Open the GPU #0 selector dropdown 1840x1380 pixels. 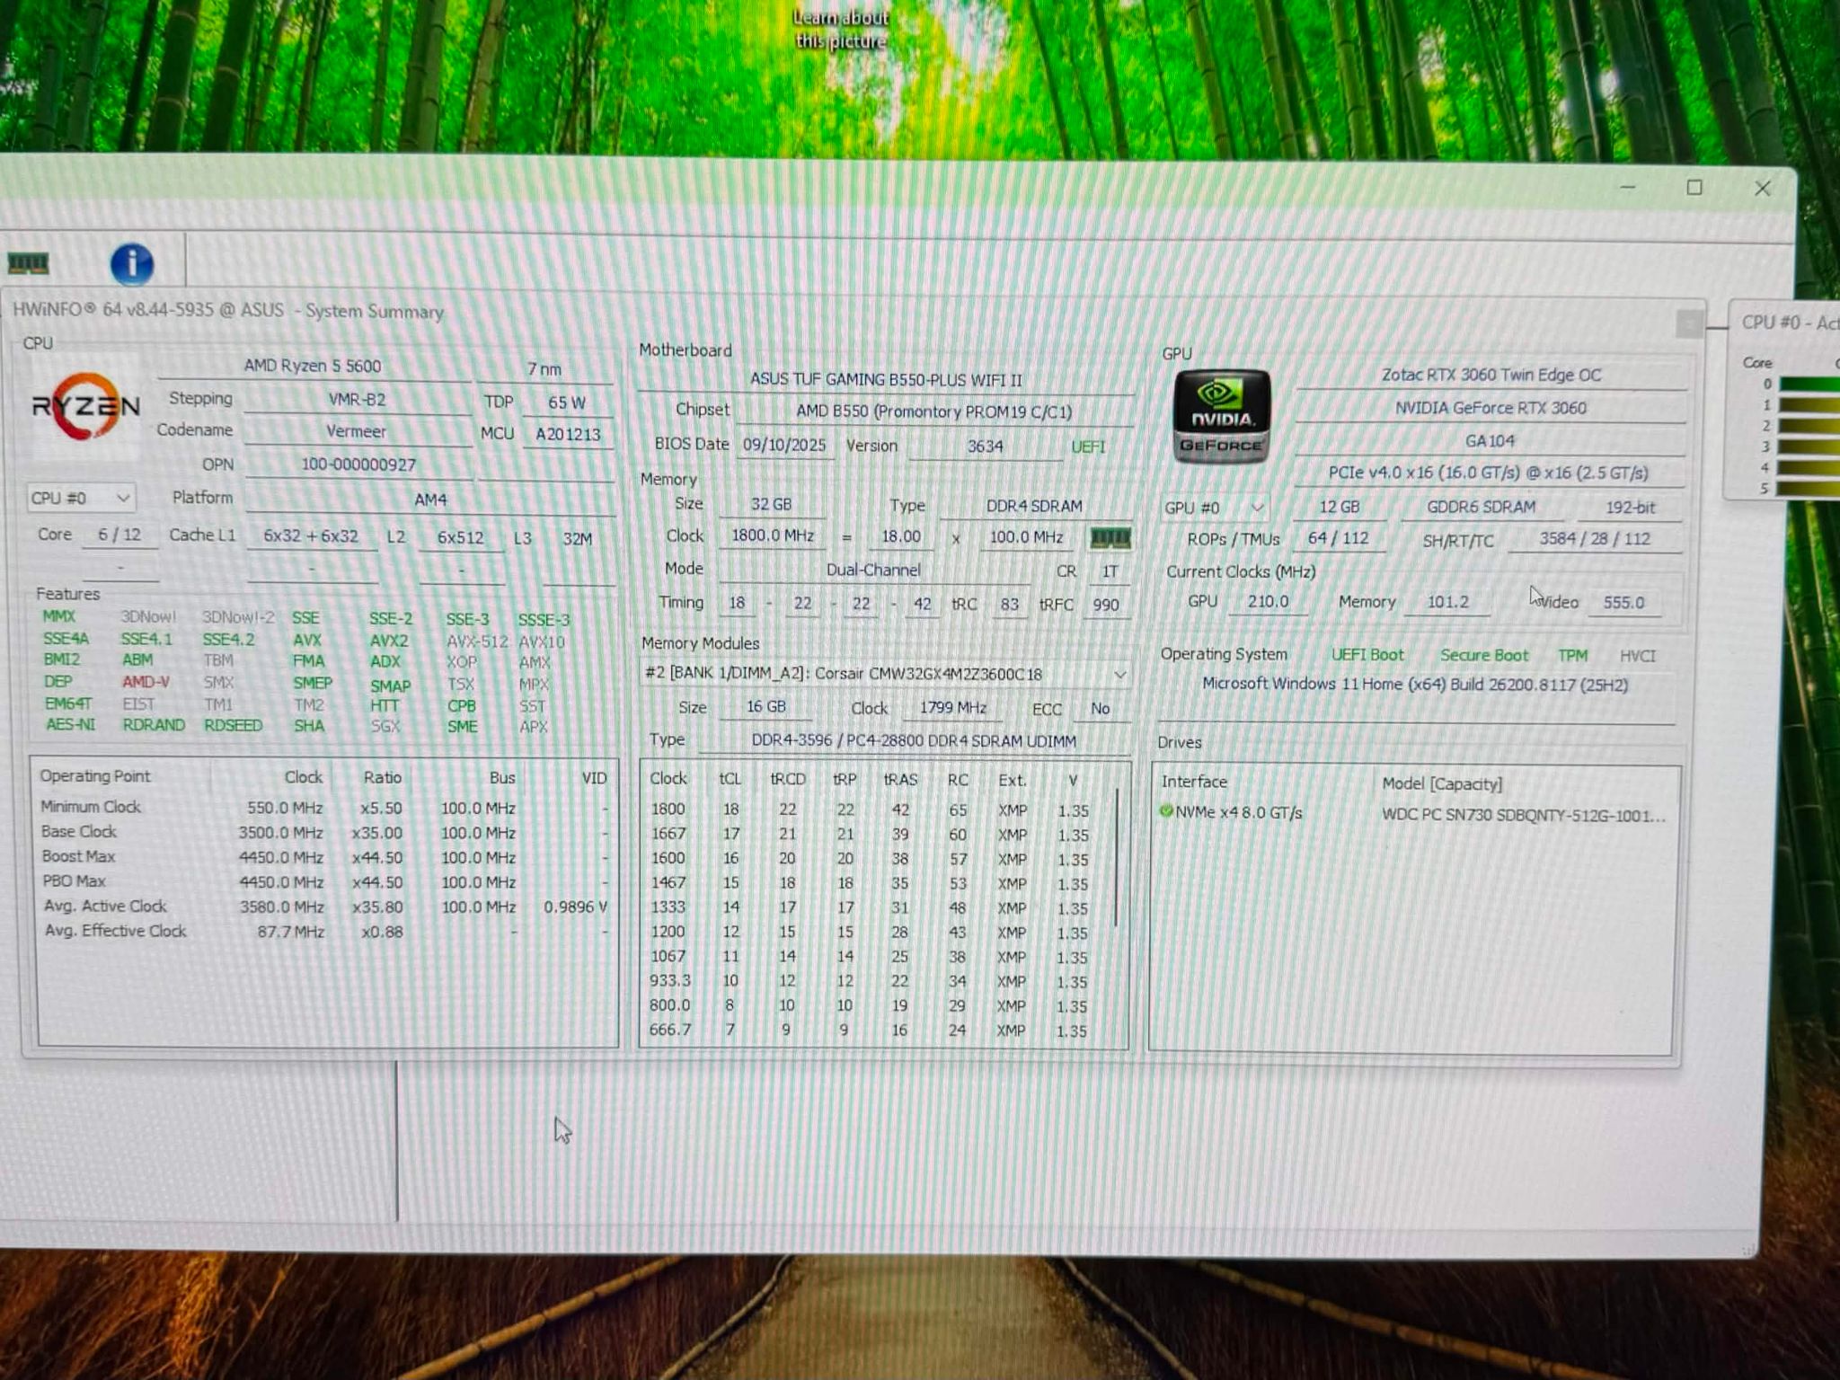click(x=1215, y=508)
